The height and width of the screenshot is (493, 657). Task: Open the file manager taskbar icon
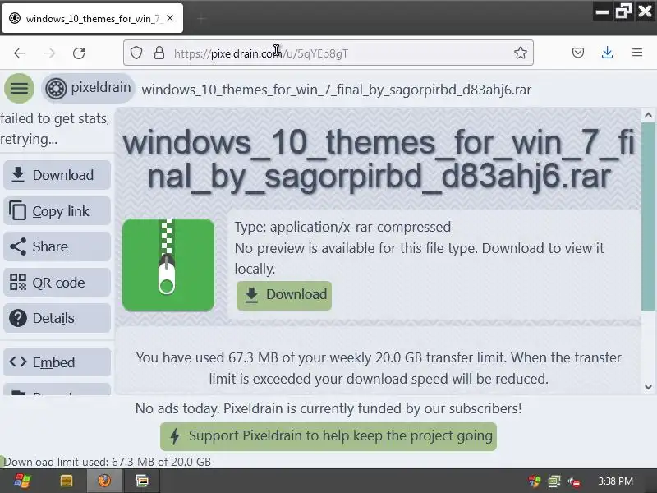67,481
